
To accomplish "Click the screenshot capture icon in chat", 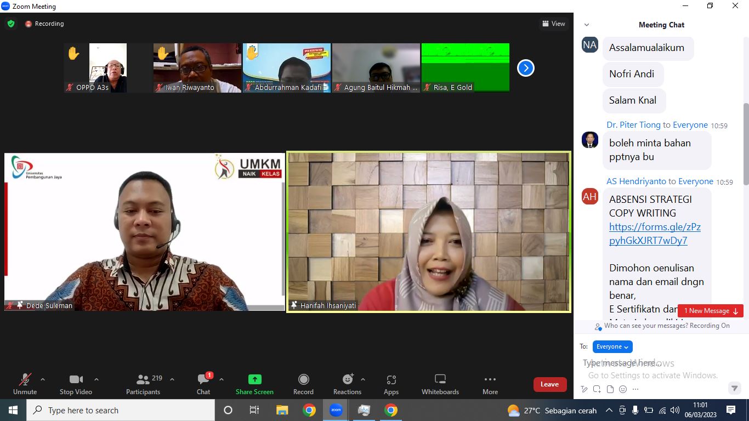I will tap(597, 389).
